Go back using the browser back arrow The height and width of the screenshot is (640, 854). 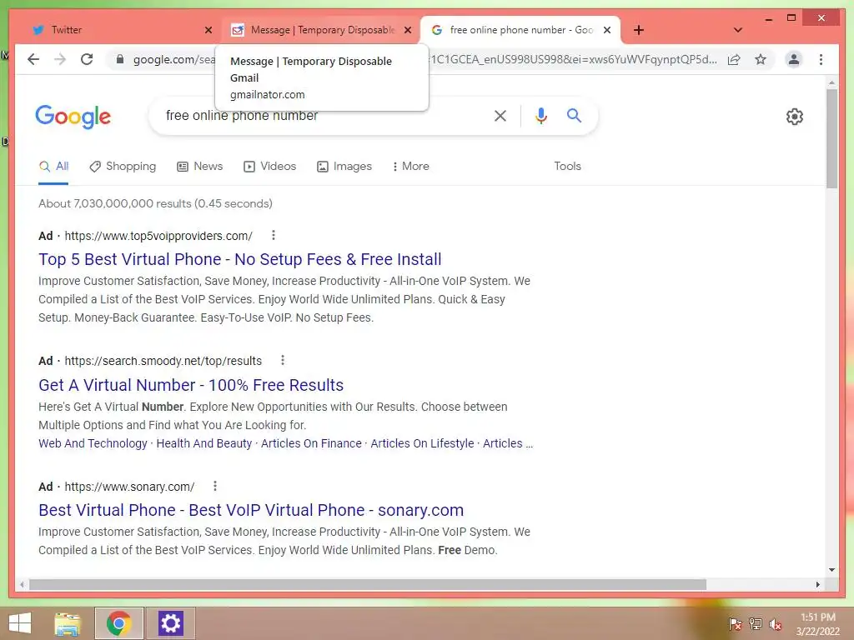(x=33, y=59)
